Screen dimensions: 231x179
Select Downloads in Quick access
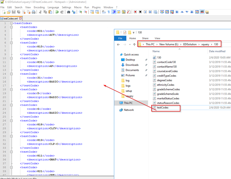tap(132, 65)
